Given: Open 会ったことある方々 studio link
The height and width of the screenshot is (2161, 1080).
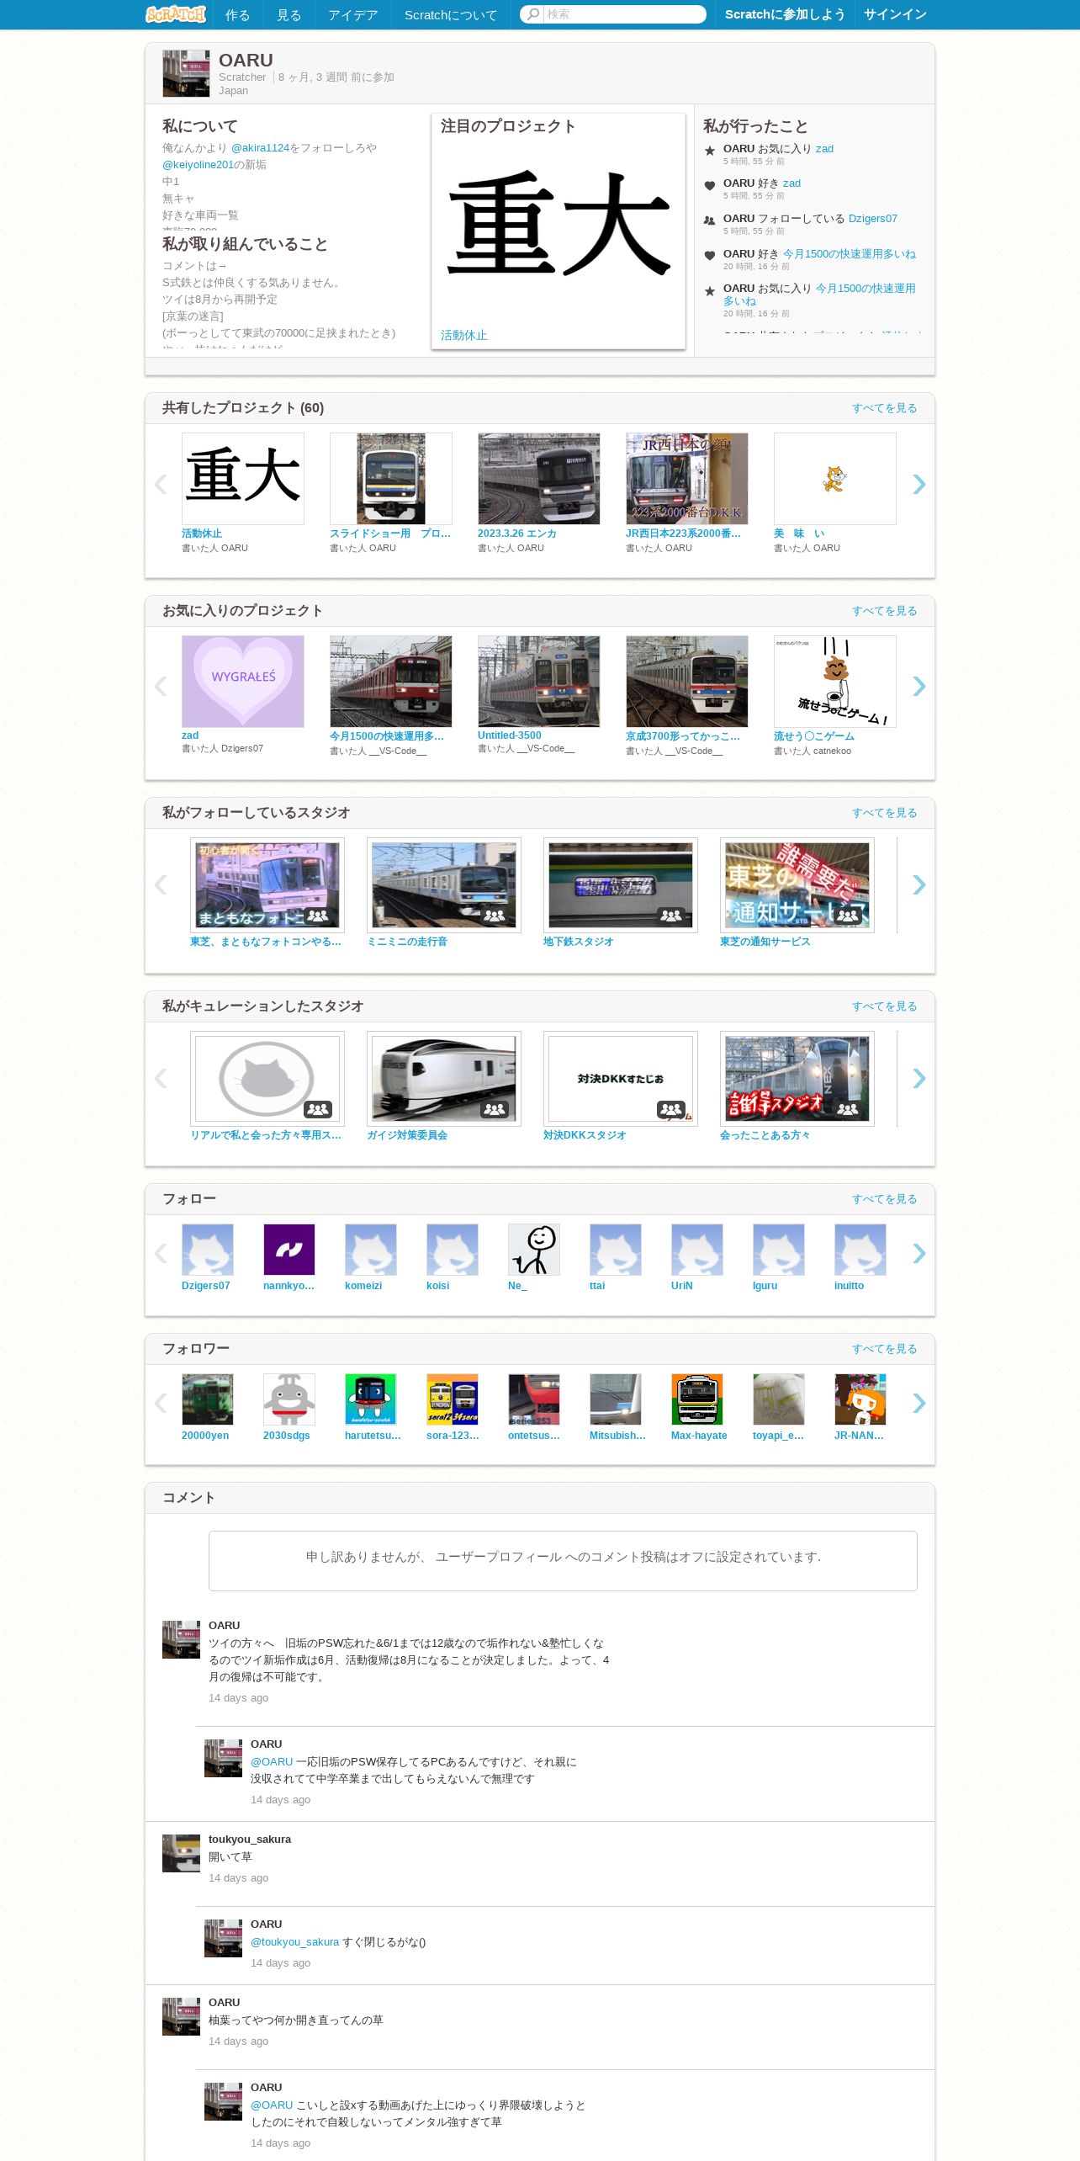Looking at the screenshot, I should pyautogui.click(x=765, y=1135).
